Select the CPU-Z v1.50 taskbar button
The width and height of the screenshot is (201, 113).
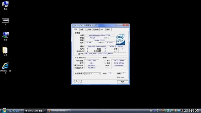click(35, 111)
